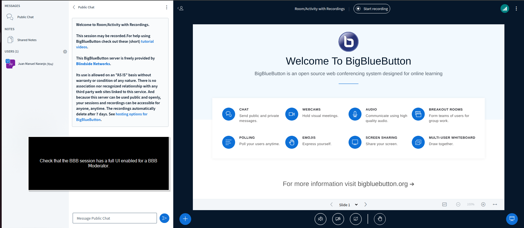Screen dimensions: 524x228
Task: Click the NOTES section header
Action: (10, 29)
